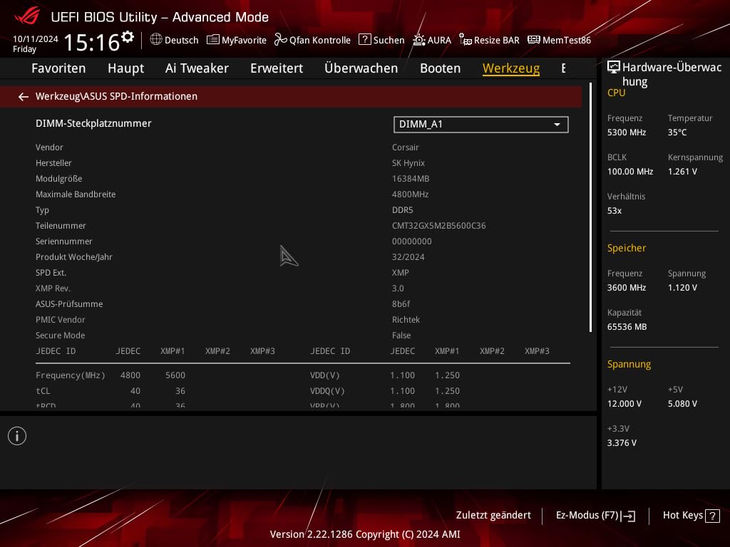Screen dimensions: 730x547
Task: Open the Erweitert tab
Action: (277, 68)
